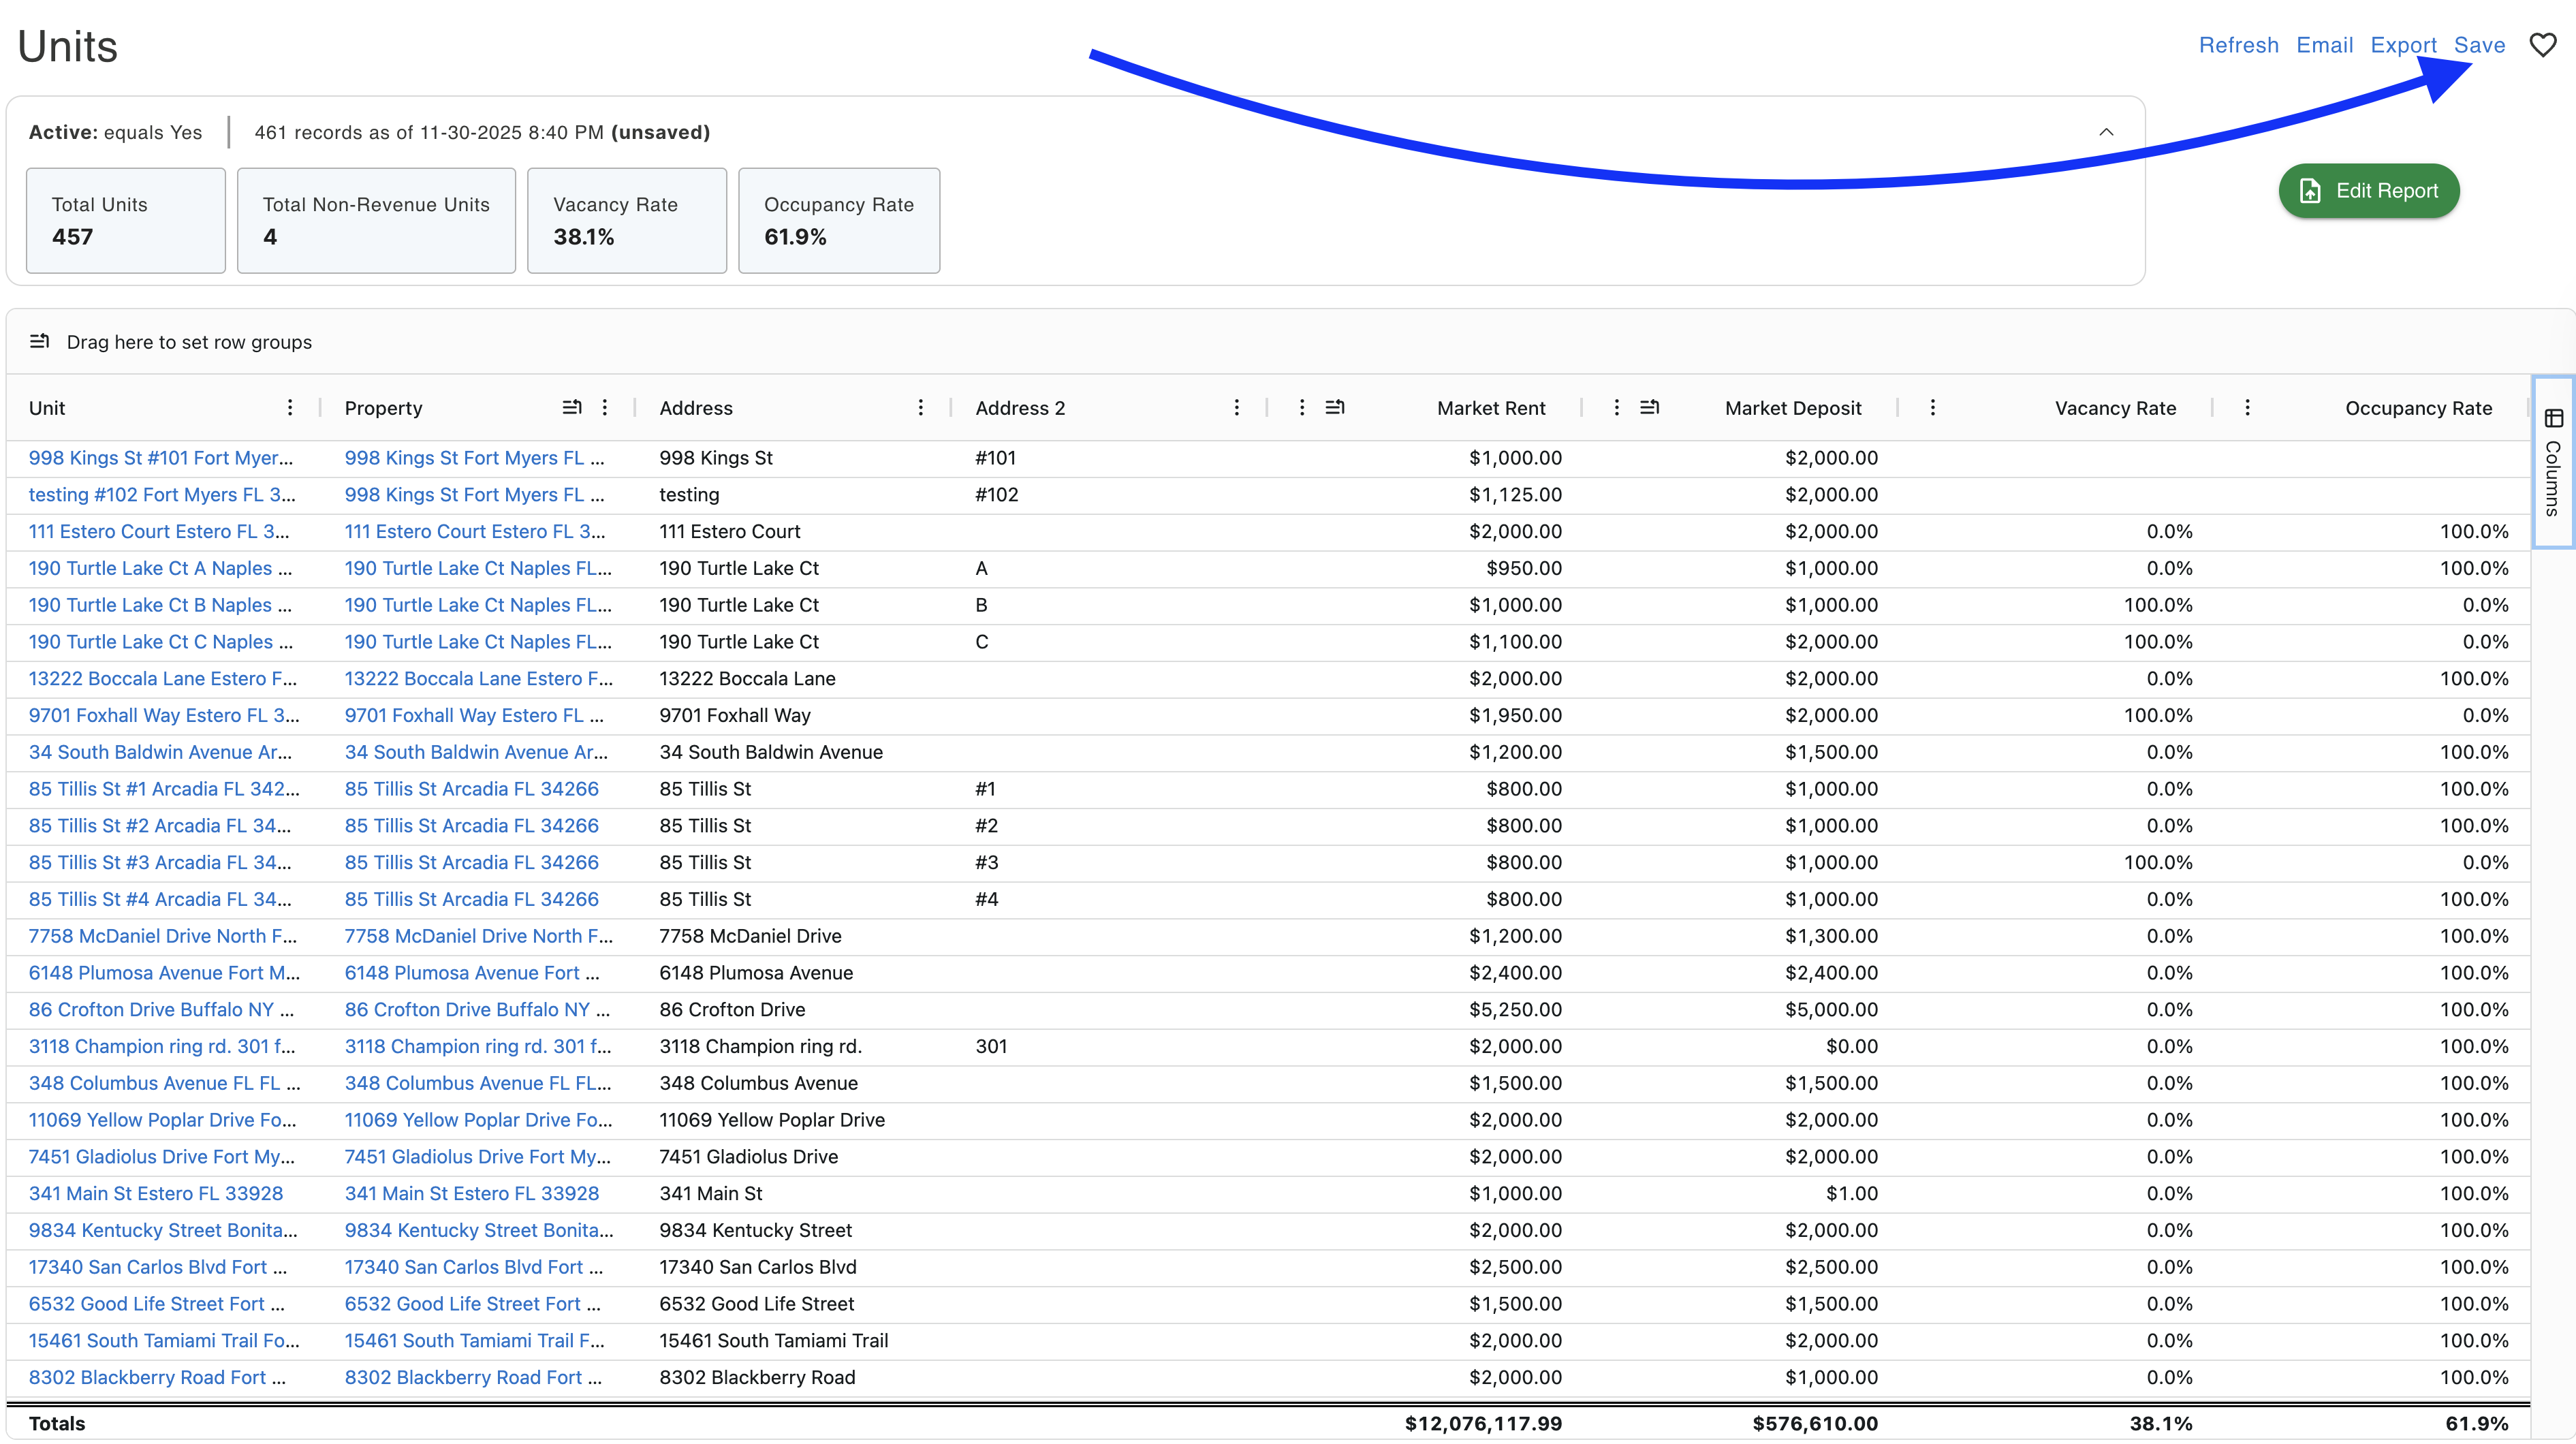
Task: Click row-group icon beside Market Deposit header
Action: click(x=1650, y=407)
